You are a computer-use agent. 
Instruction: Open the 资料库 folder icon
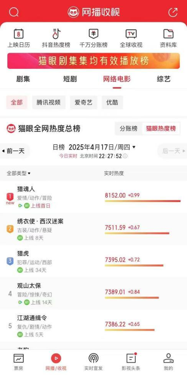point(169,34)
